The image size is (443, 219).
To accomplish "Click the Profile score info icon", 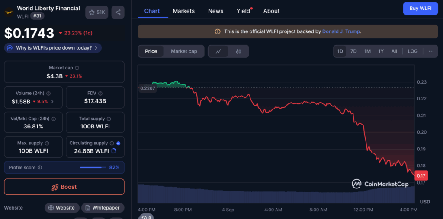I will point(40,167).
